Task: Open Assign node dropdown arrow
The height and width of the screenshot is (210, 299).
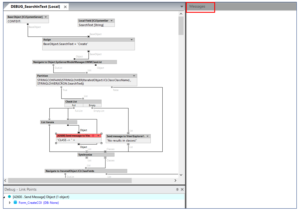Action: (132, 40)
